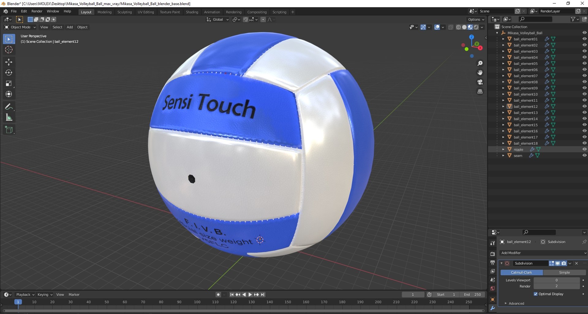Viewport: 588px width, 314px height.
Task: Activate the Rotate tool
Action: pos(9,73)
